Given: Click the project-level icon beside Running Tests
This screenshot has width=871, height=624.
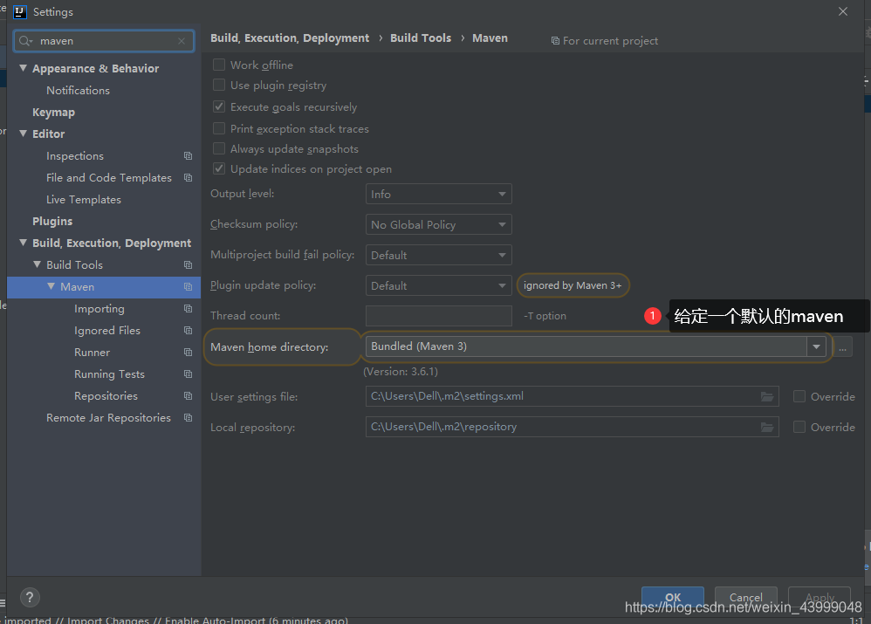Looking at the screenshot, I should 189,374.
